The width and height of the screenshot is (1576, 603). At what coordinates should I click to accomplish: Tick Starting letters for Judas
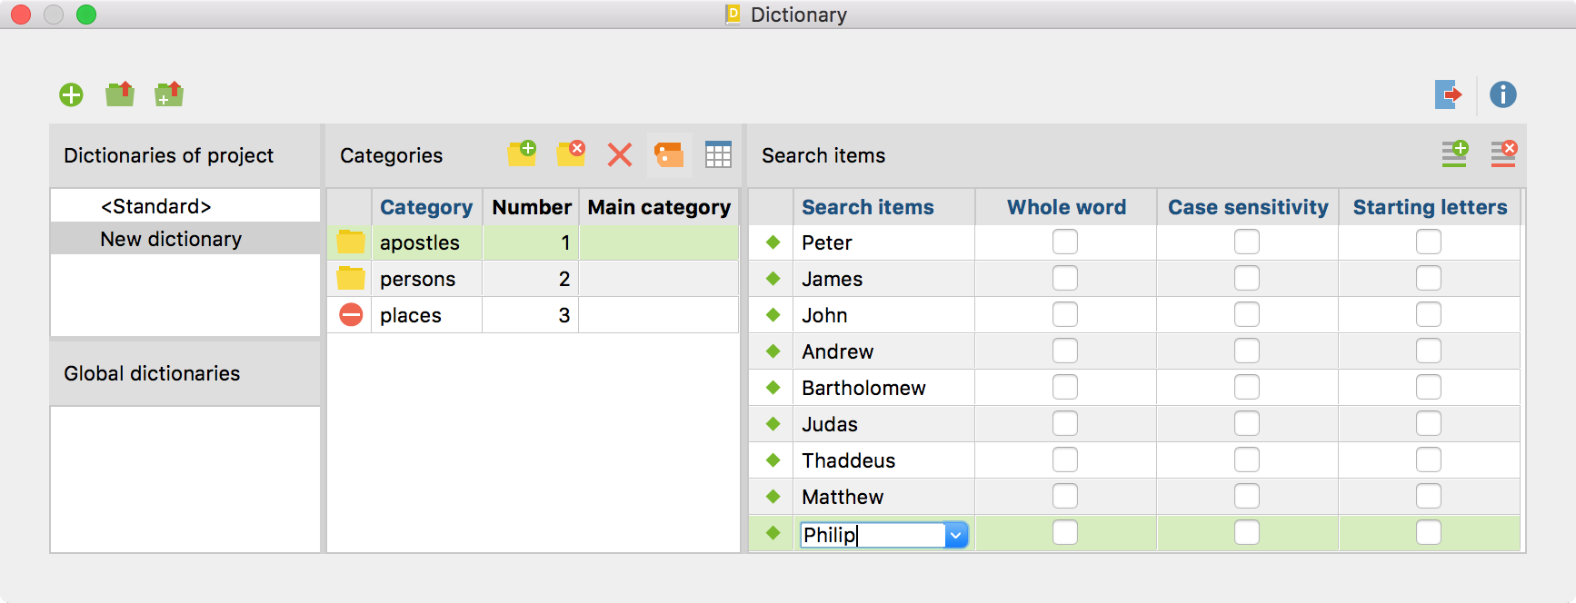click(x=1429, y=423)
